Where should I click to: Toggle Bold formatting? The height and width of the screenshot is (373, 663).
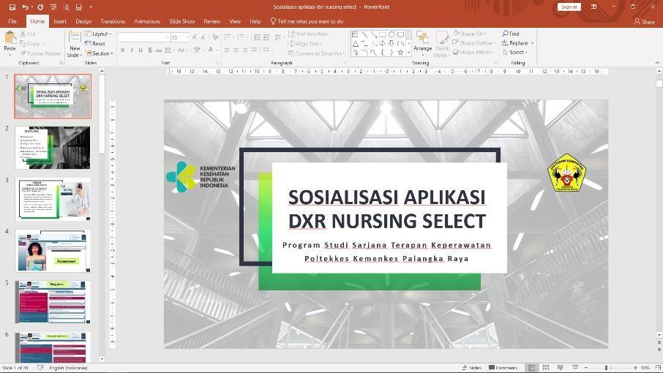(x=123, y=50)
